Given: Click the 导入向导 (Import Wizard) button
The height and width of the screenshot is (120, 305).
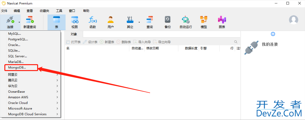Looking at the screenshot, I should click(142, 42).
